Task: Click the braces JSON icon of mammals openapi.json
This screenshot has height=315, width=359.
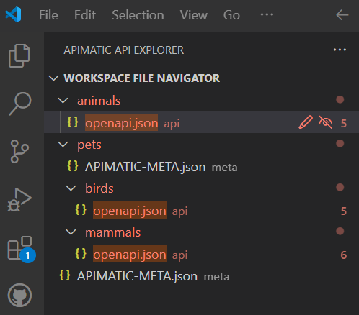Action: [x=81, y=253]
